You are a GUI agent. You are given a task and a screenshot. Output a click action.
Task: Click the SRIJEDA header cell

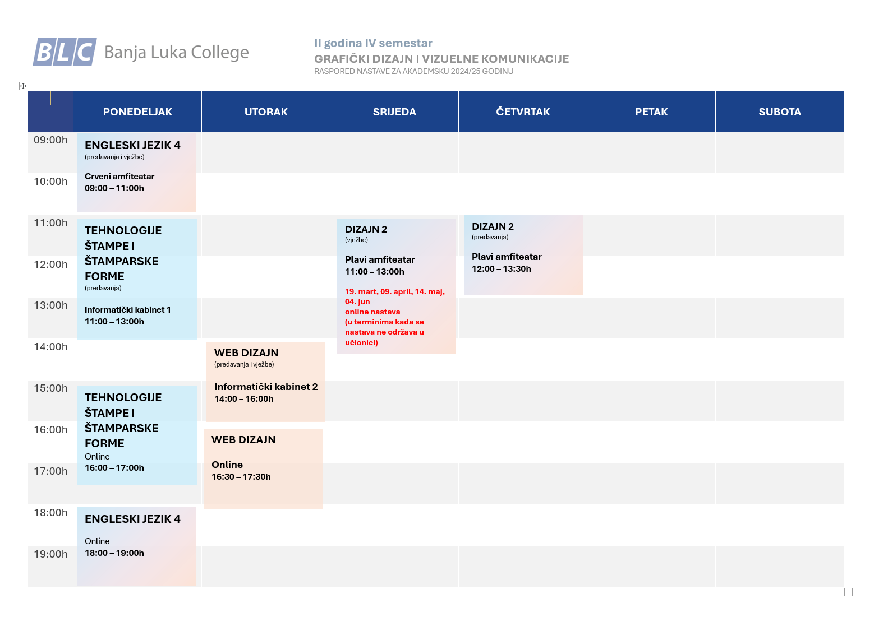(394, 112)
